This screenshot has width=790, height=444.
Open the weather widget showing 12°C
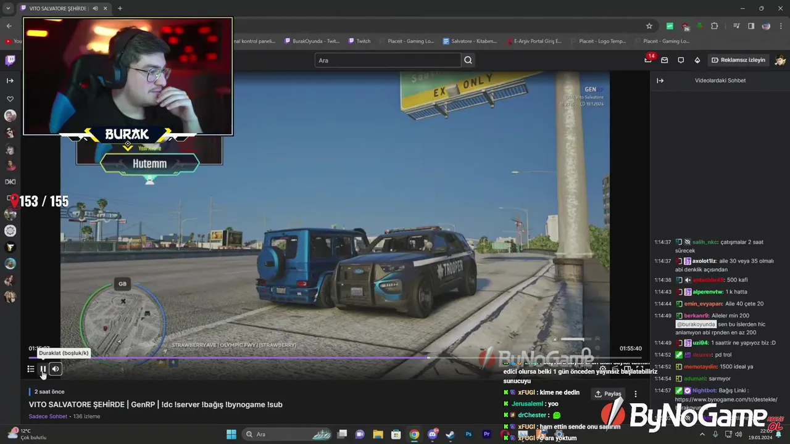(27, 434)
